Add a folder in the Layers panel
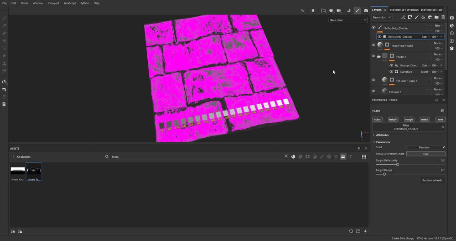 [436, 17]
